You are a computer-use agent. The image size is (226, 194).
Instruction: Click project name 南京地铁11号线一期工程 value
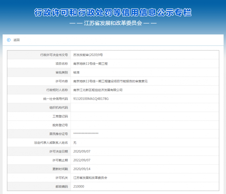pos(90,64)
